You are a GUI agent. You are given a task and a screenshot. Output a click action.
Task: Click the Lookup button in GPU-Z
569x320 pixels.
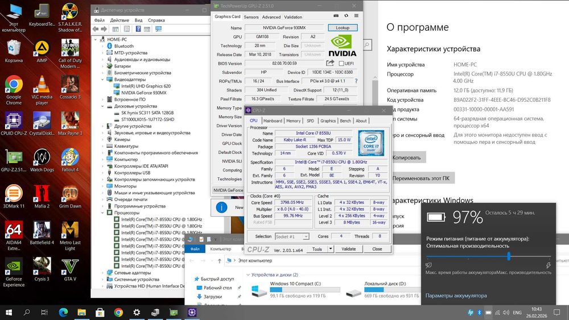(x=343, y=27)
